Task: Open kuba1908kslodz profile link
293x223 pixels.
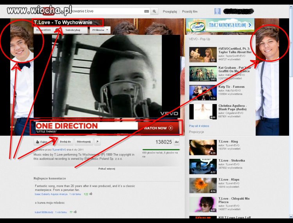Action: 44,212
